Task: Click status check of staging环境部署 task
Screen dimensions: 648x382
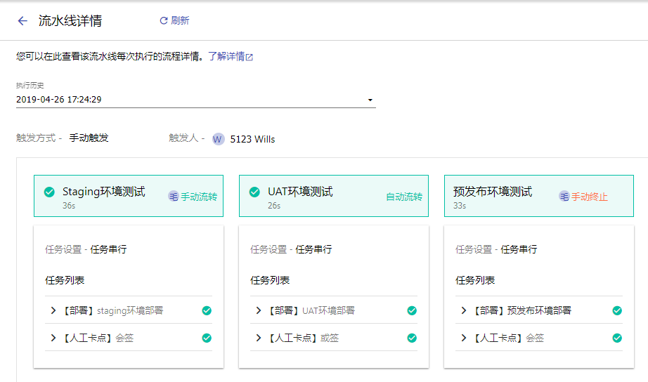Action: pos(207,310)
